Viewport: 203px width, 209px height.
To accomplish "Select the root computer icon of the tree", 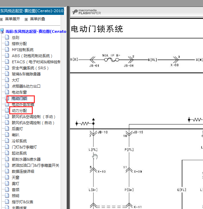I will click(2, 31).
